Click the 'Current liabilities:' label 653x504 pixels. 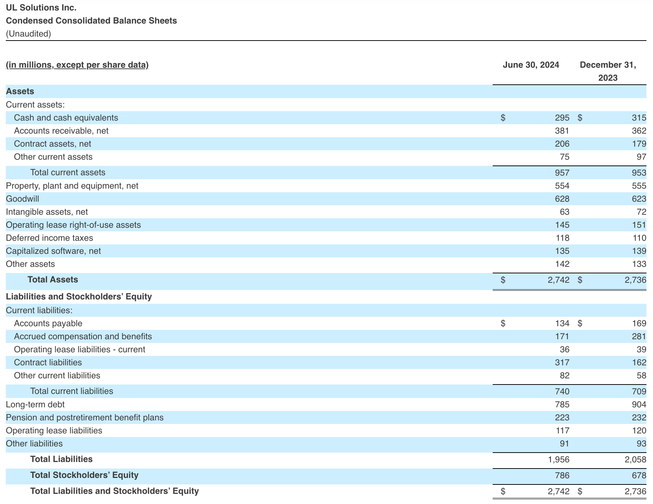[39, 310]
